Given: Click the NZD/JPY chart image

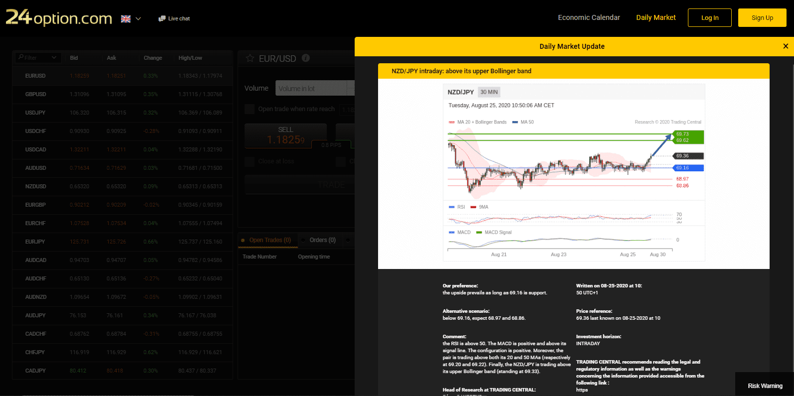Looking at the screenshot, I should (x=574, y=172).
